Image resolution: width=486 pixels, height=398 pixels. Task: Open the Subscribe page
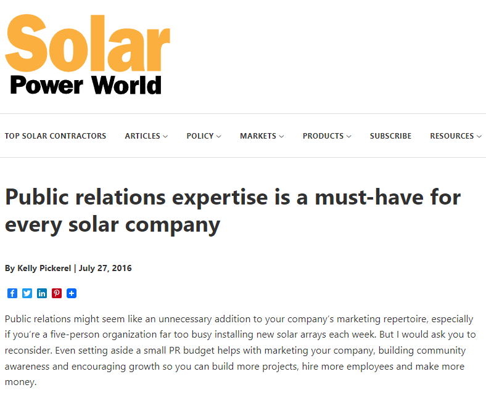pos(390,136)
